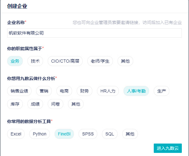189x156 pixels.
Task: Select Excel as data analysis tool
Action: click(x=16, y=134)
